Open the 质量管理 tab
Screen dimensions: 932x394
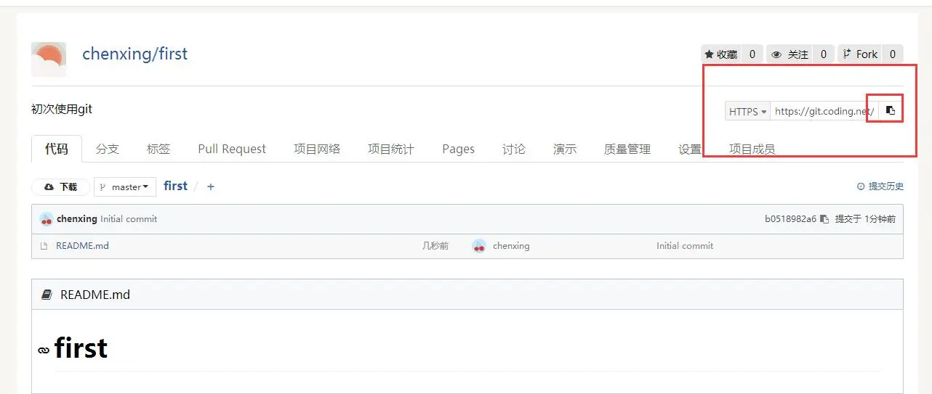click(x=627, y=149)
